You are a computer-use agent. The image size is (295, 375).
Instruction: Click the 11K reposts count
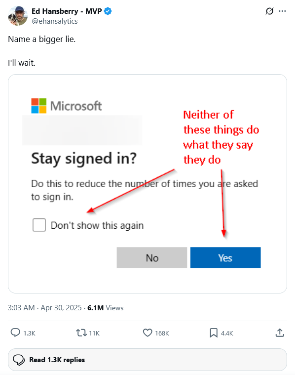(x=94, y=333)
